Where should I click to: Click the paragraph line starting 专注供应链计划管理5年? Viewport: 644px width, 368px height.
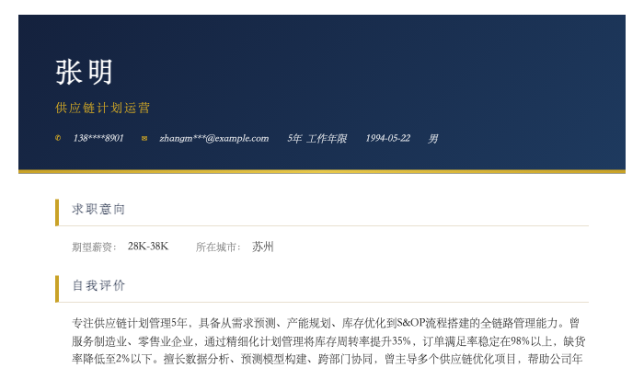pos(326,323)
